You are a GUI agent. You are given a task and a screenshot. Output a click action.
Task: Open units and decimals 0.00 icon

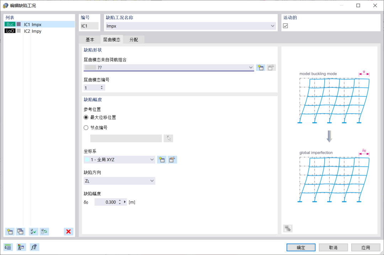(x=8, y=247)
